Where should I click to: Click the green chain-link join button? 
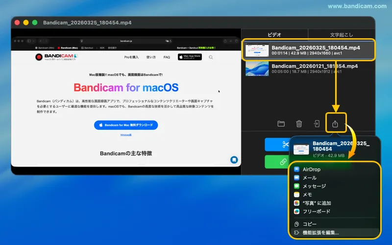277,162
